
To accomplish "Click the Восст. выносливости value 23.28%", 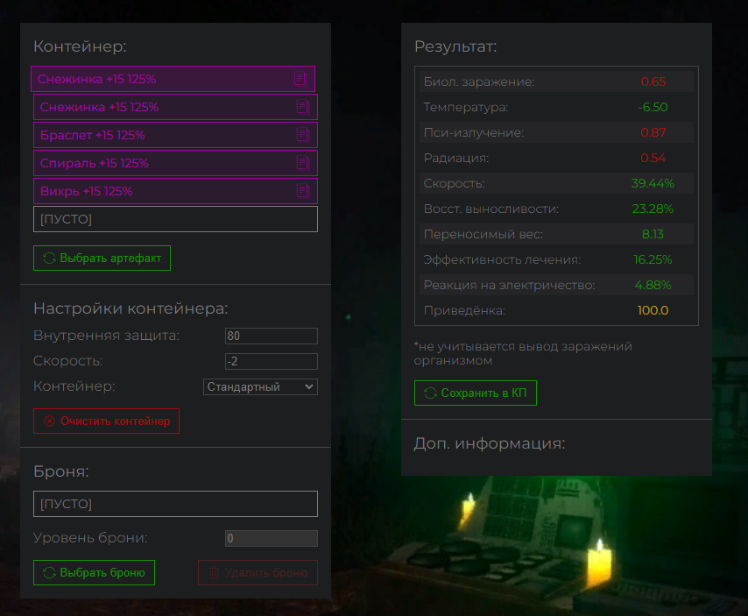I will coord(653,209).
